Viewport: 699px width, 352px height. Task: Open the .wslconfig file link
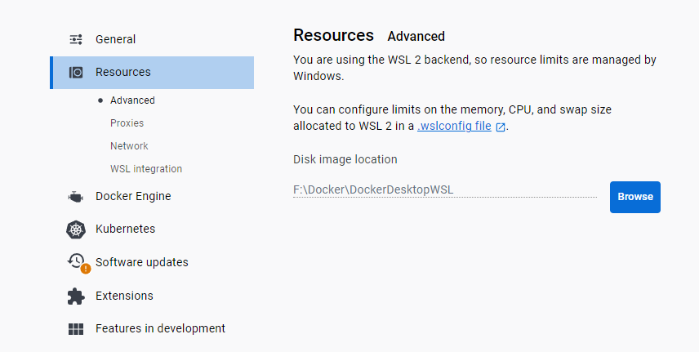pyautogui.click(x=455, y=127)
